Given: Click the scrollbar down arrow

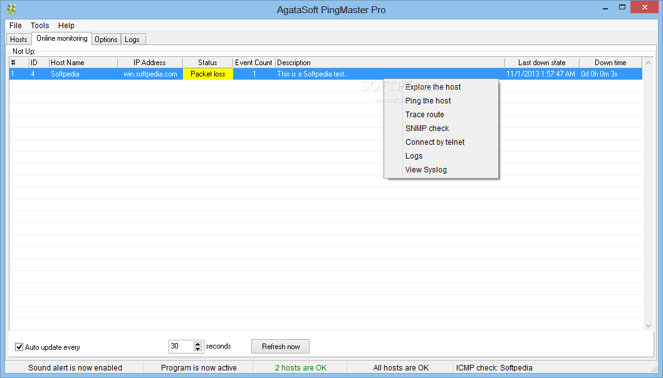Looking at the screenshot, I should pos(648,325).
